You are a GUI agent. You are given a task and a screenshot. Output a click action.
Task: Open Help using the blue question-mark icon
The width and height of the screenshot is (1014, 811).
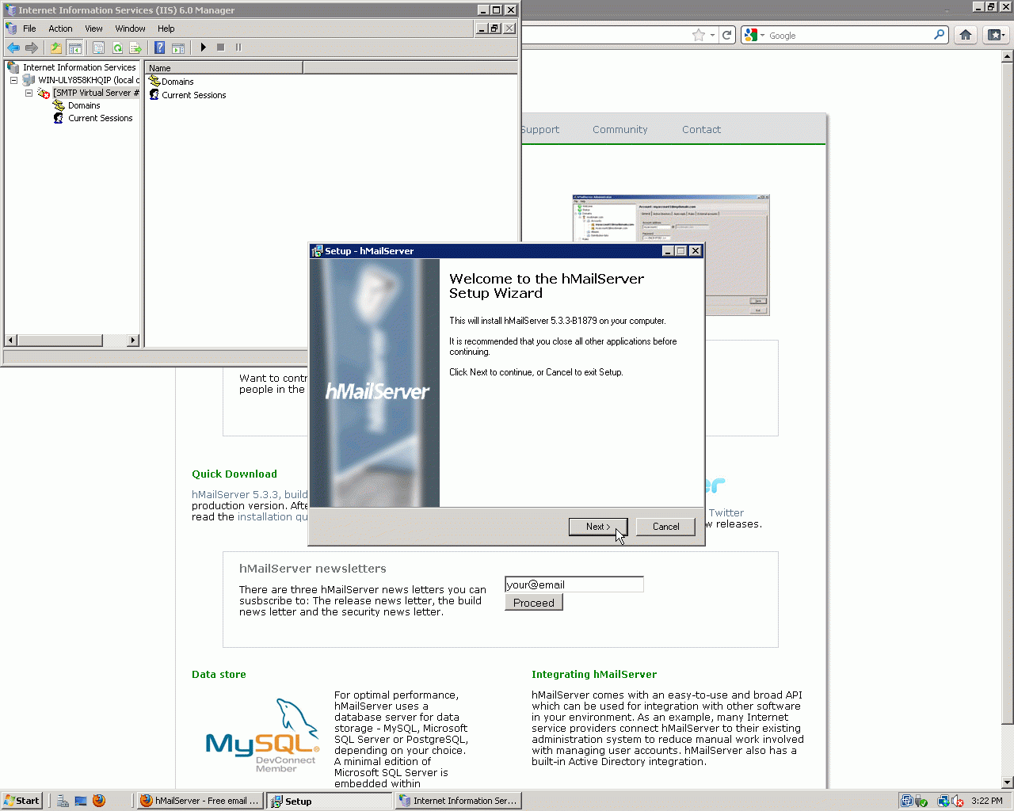pyautogui.click(x=159, y=48)
